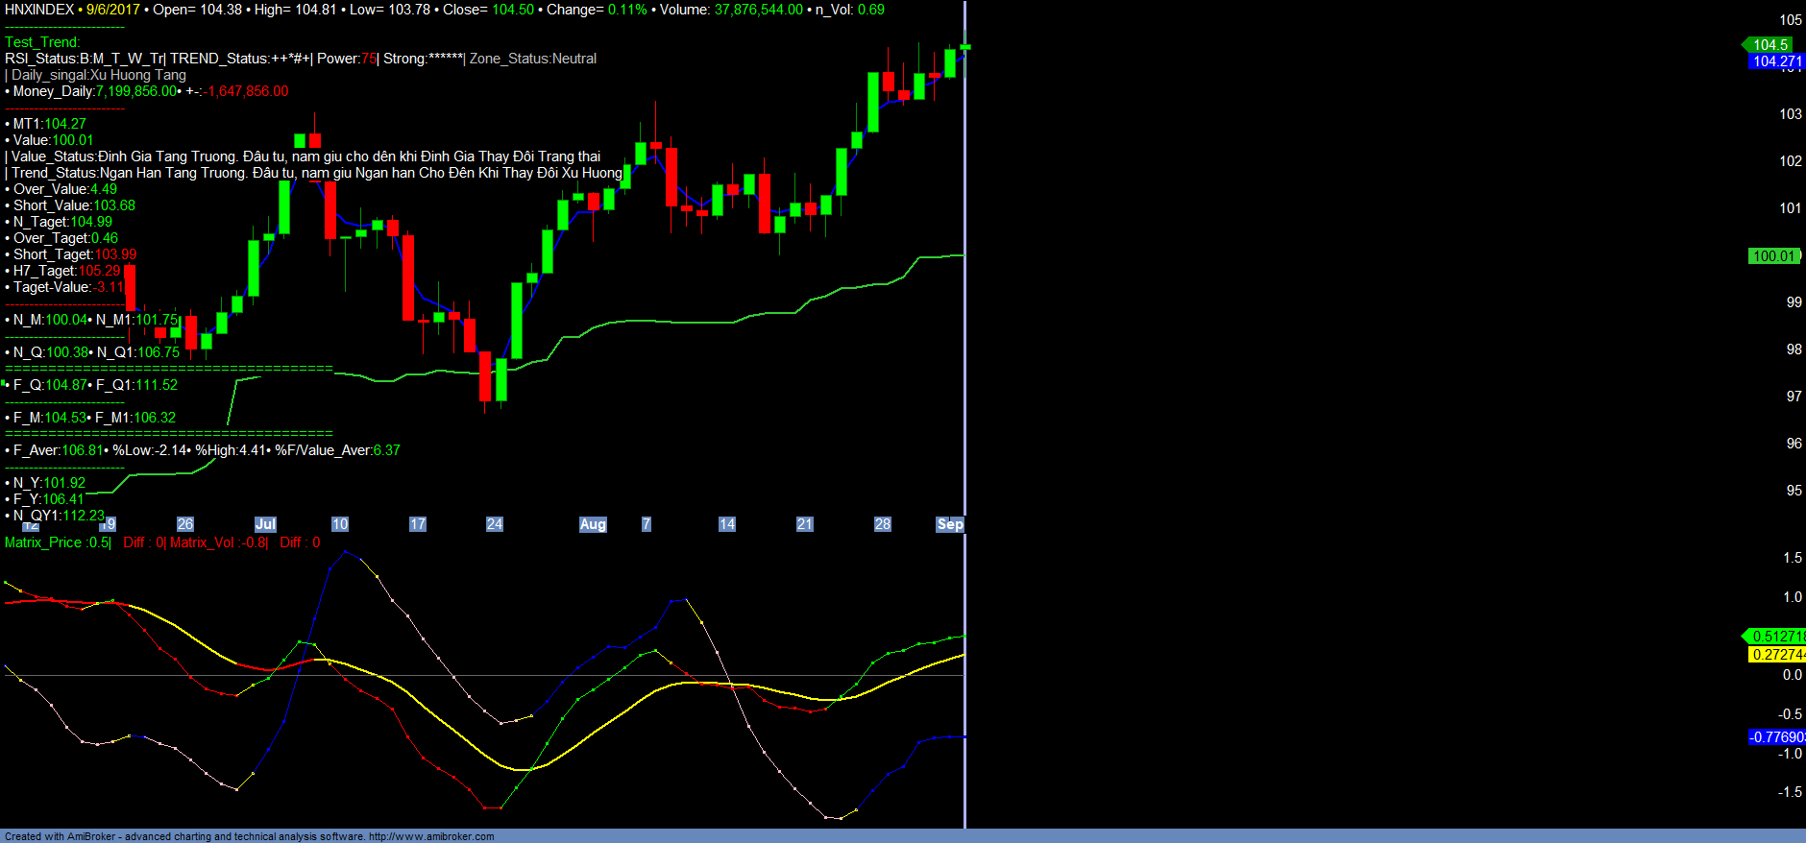Click the Zone_Status:Neutral text

point(533,59)
